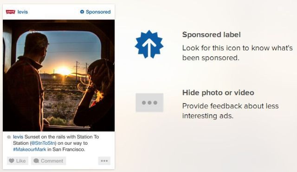297x172 pixels.
Task: Open the @StnToStn mention link
Action: (43, 143)
